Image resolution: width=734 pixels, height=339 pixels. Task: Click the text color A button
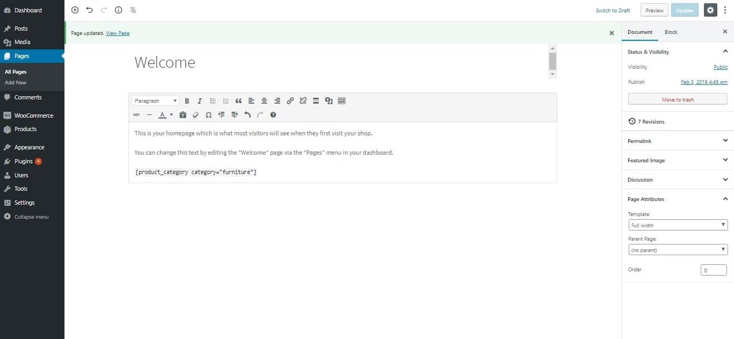(162, 114)
